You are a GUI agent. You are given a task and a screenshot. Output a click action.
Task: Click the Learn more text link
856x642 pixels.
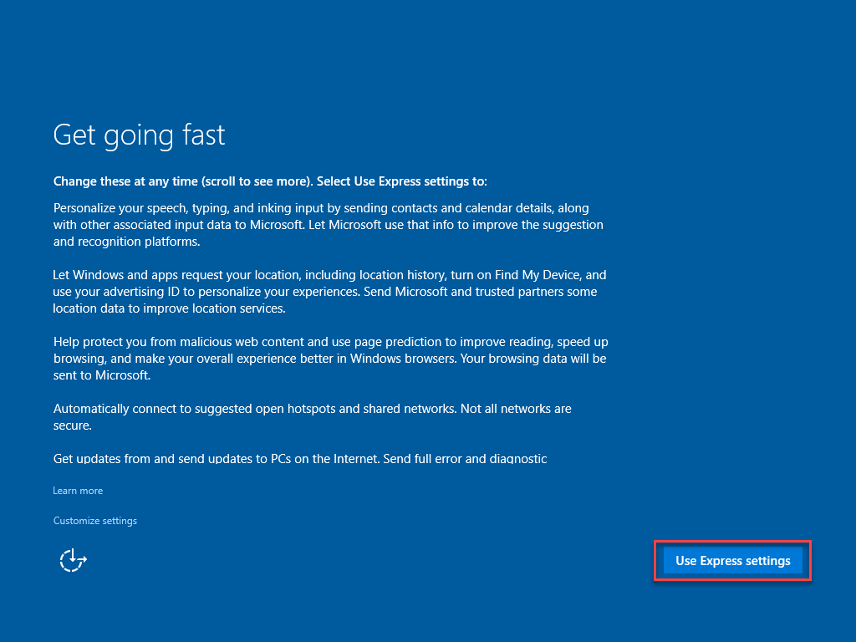tap(78, 490)
